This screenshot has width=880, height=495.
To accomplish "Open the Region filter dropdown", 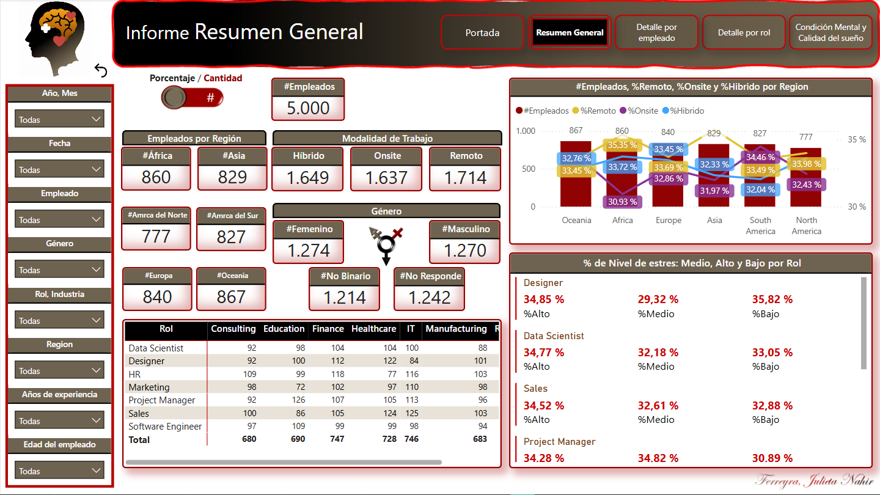I will point(59,370).
